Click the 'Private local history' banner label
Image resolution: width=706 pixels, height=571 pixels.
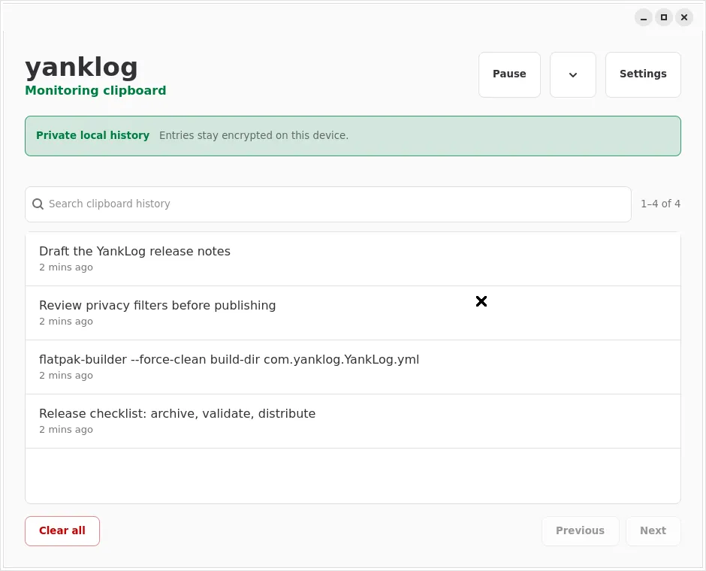[x=92, y=135]
